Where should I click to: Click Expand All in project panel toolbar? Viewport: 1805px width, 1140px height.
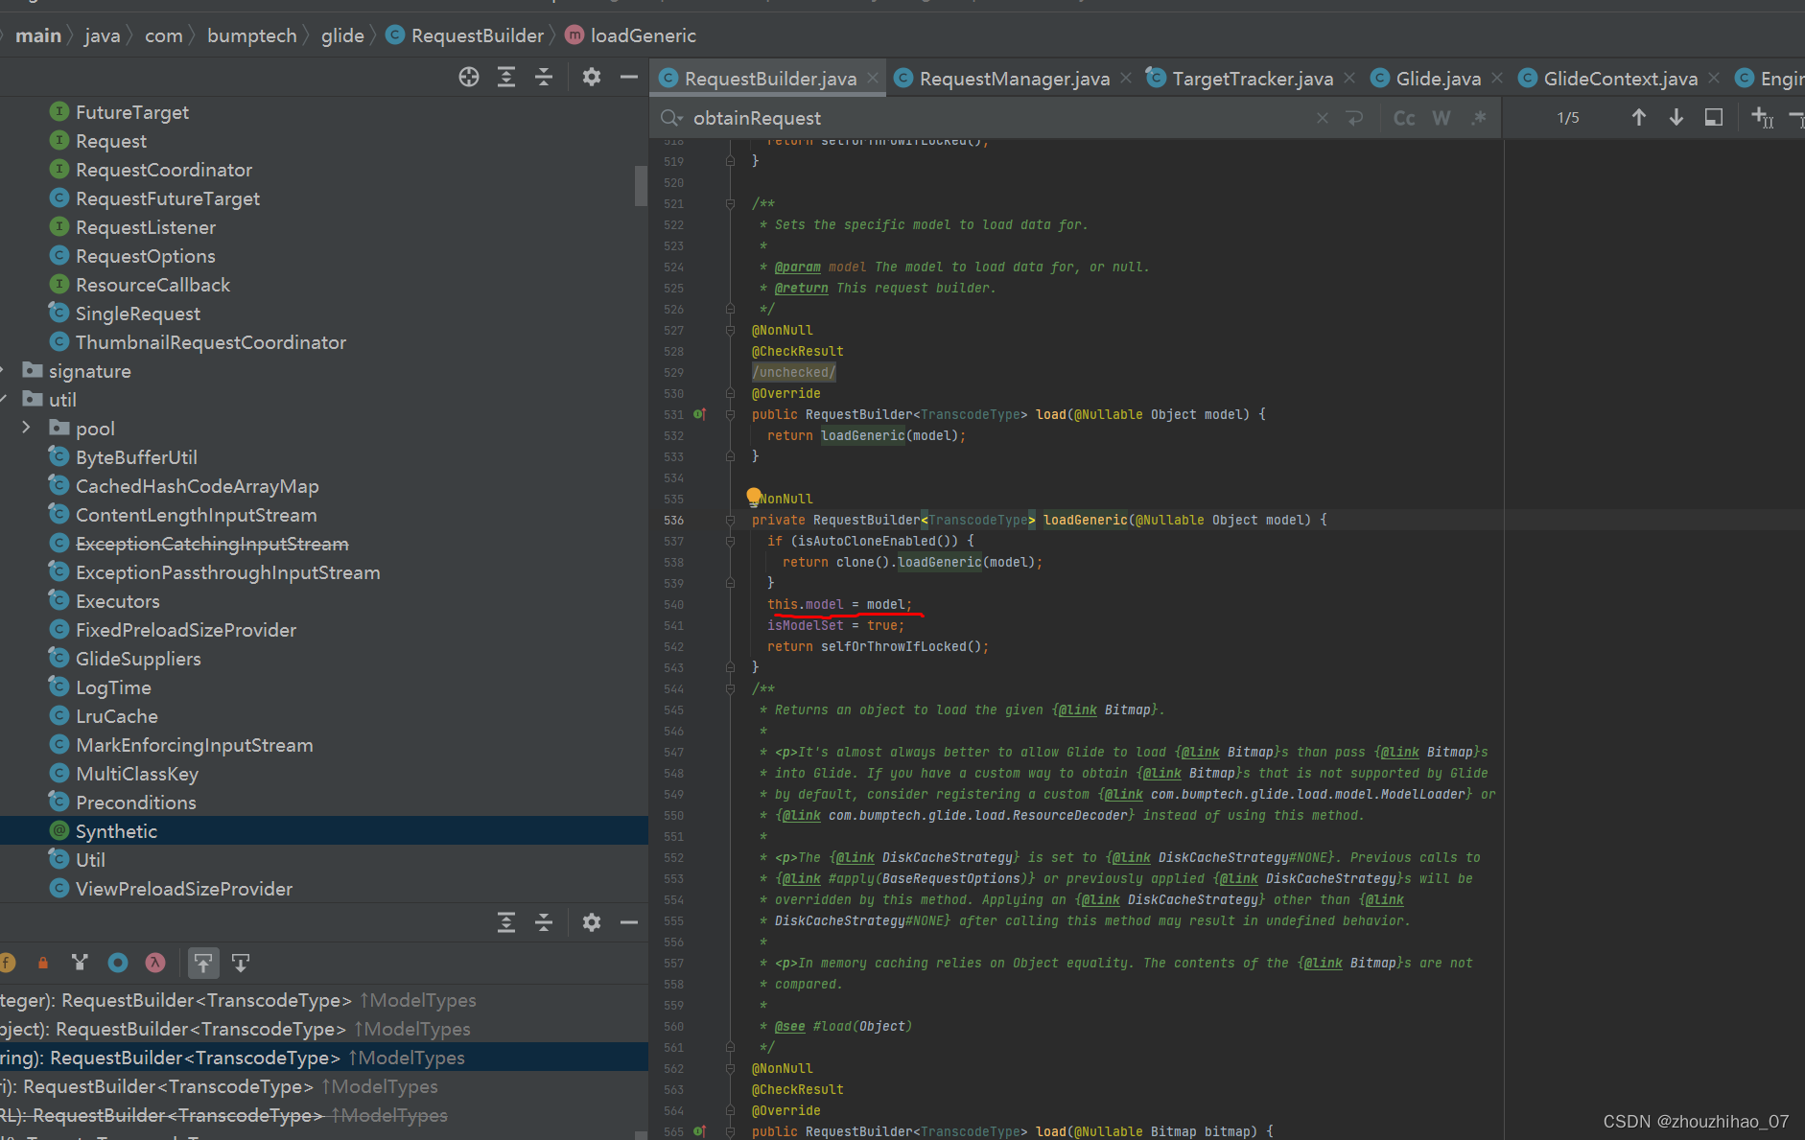coord(506,78)
